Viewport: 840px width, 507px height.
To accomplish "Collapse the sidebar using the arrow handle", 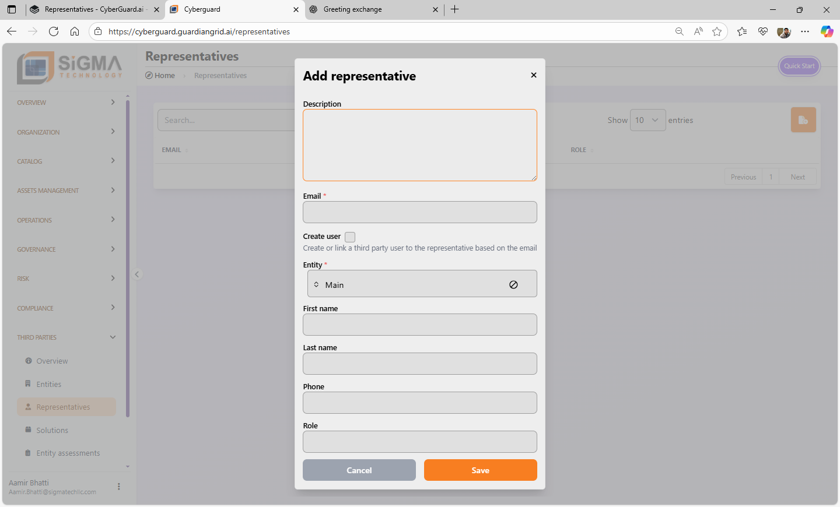I will coord(138,274).
